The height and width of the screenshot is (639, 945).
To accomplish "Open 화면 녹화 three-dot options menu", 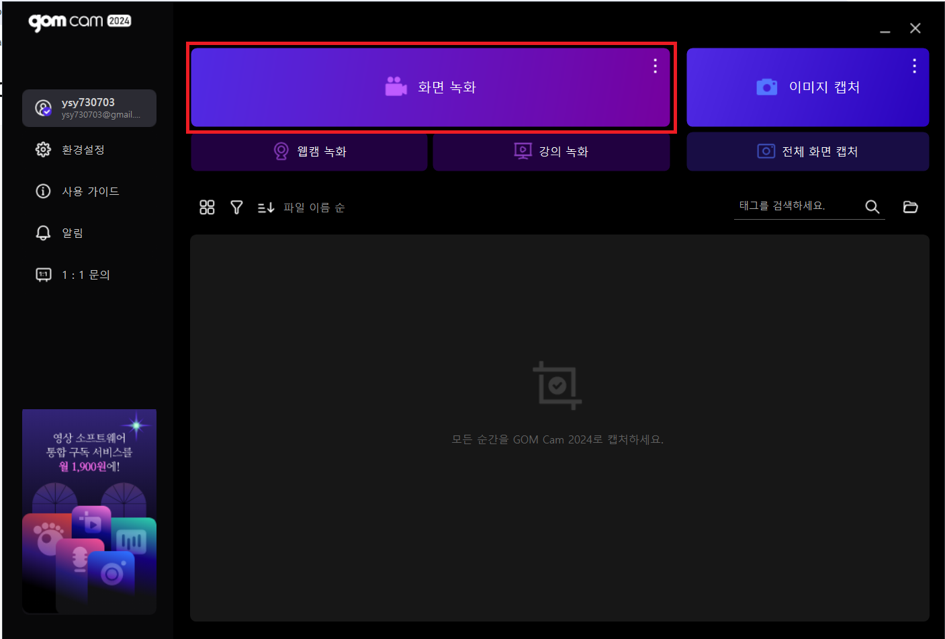I will (655, 66).
